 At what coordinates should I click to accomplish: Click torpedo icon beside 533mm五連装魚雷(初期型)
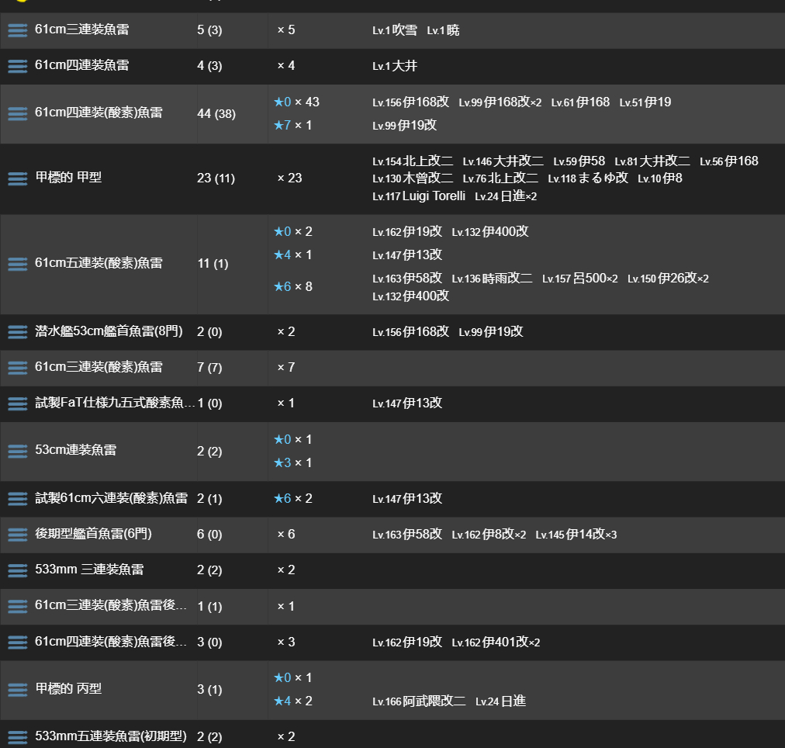pos(18,737)
